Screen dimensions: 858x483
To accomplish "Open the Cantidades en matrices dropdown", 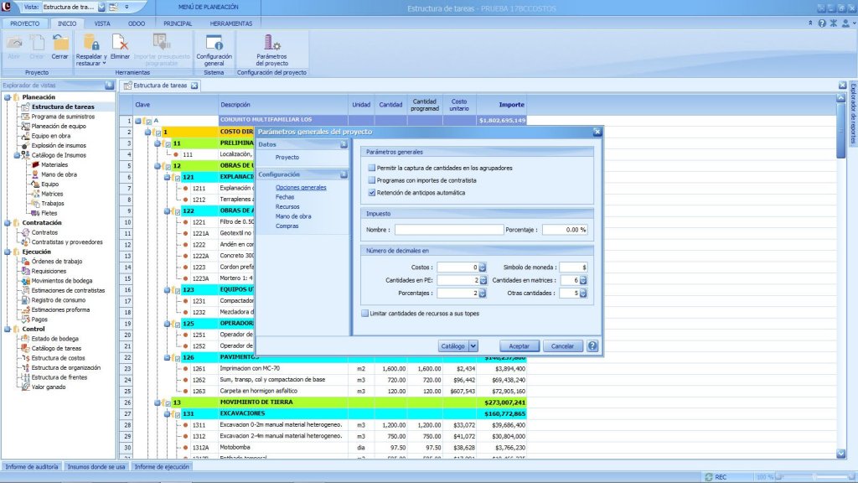I will (583, 280).
